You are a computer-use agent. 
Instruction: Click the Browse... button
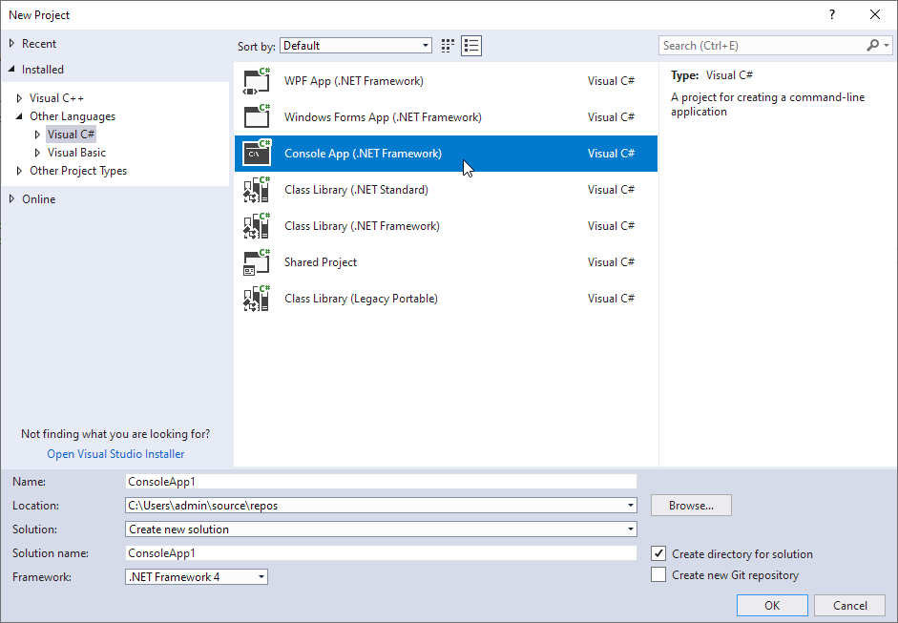pos(691,505)
